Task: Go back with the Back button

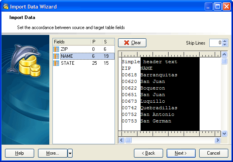Action: pyautogui.click(x=148, y=153)
